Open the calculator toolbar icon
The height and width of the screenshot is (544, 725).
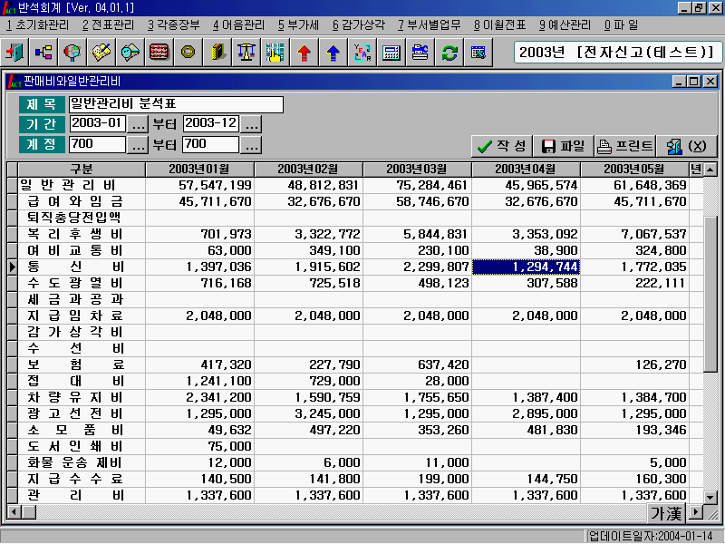391,53
